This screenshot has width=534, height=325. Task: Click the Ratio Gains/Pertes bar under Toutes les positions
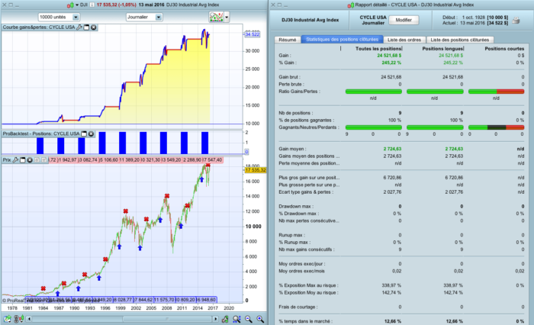[x=374, y=92]
